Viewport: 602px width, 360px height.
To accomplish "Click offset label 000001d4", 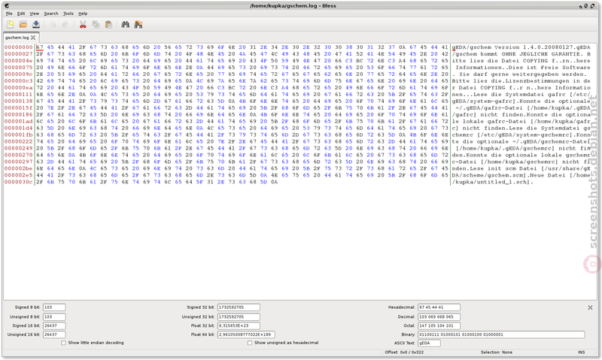I will [18, 128].
